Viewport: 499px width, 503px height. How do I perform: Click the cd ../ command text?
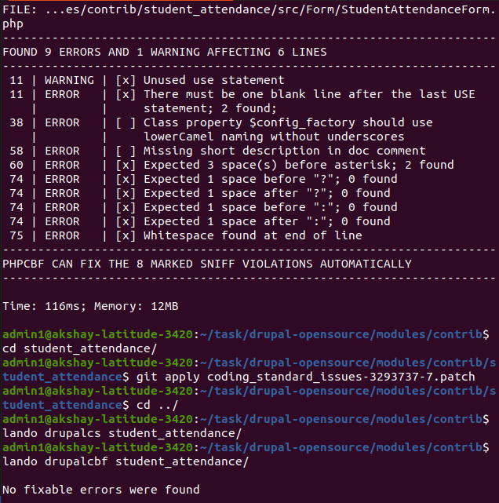pos(157,405)
